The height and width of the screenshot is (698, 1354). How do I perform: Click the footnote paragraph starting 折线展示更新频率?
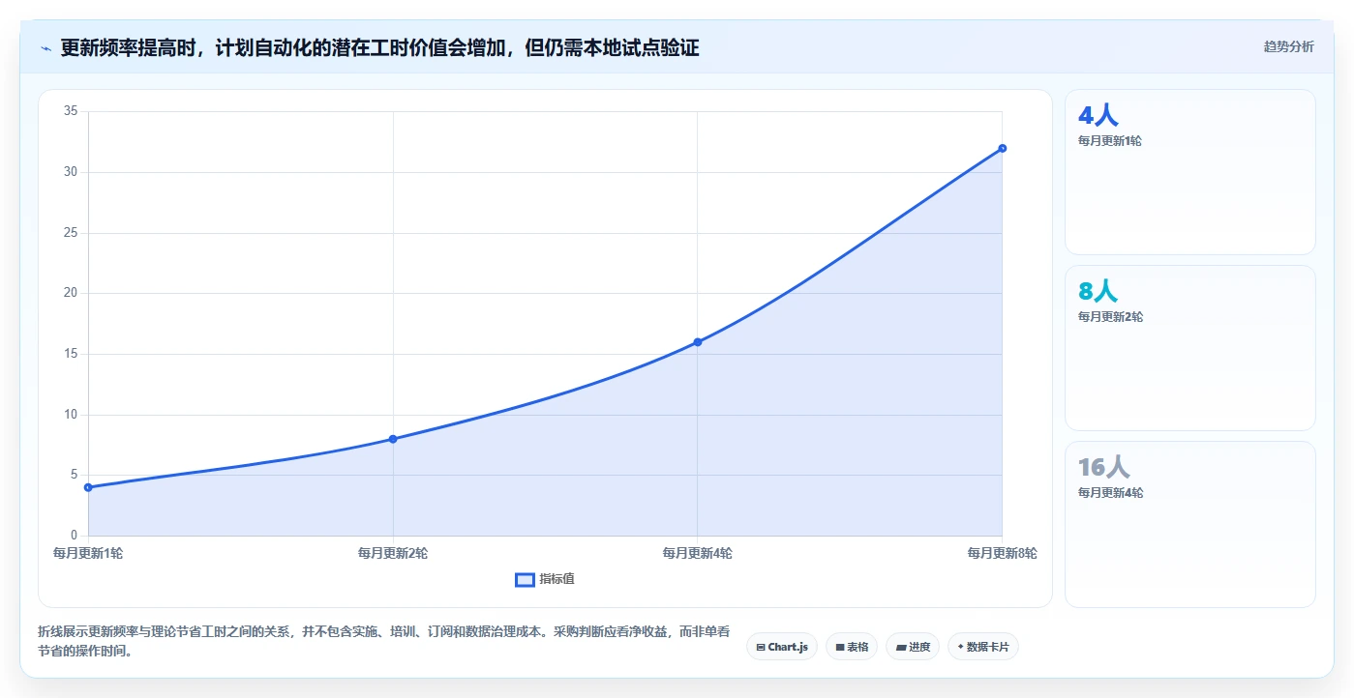(x=384, y=641)
